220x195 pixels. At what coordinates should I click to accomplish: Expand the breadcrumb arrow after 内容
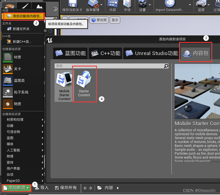pyautogui.click(x=118, y=188)
